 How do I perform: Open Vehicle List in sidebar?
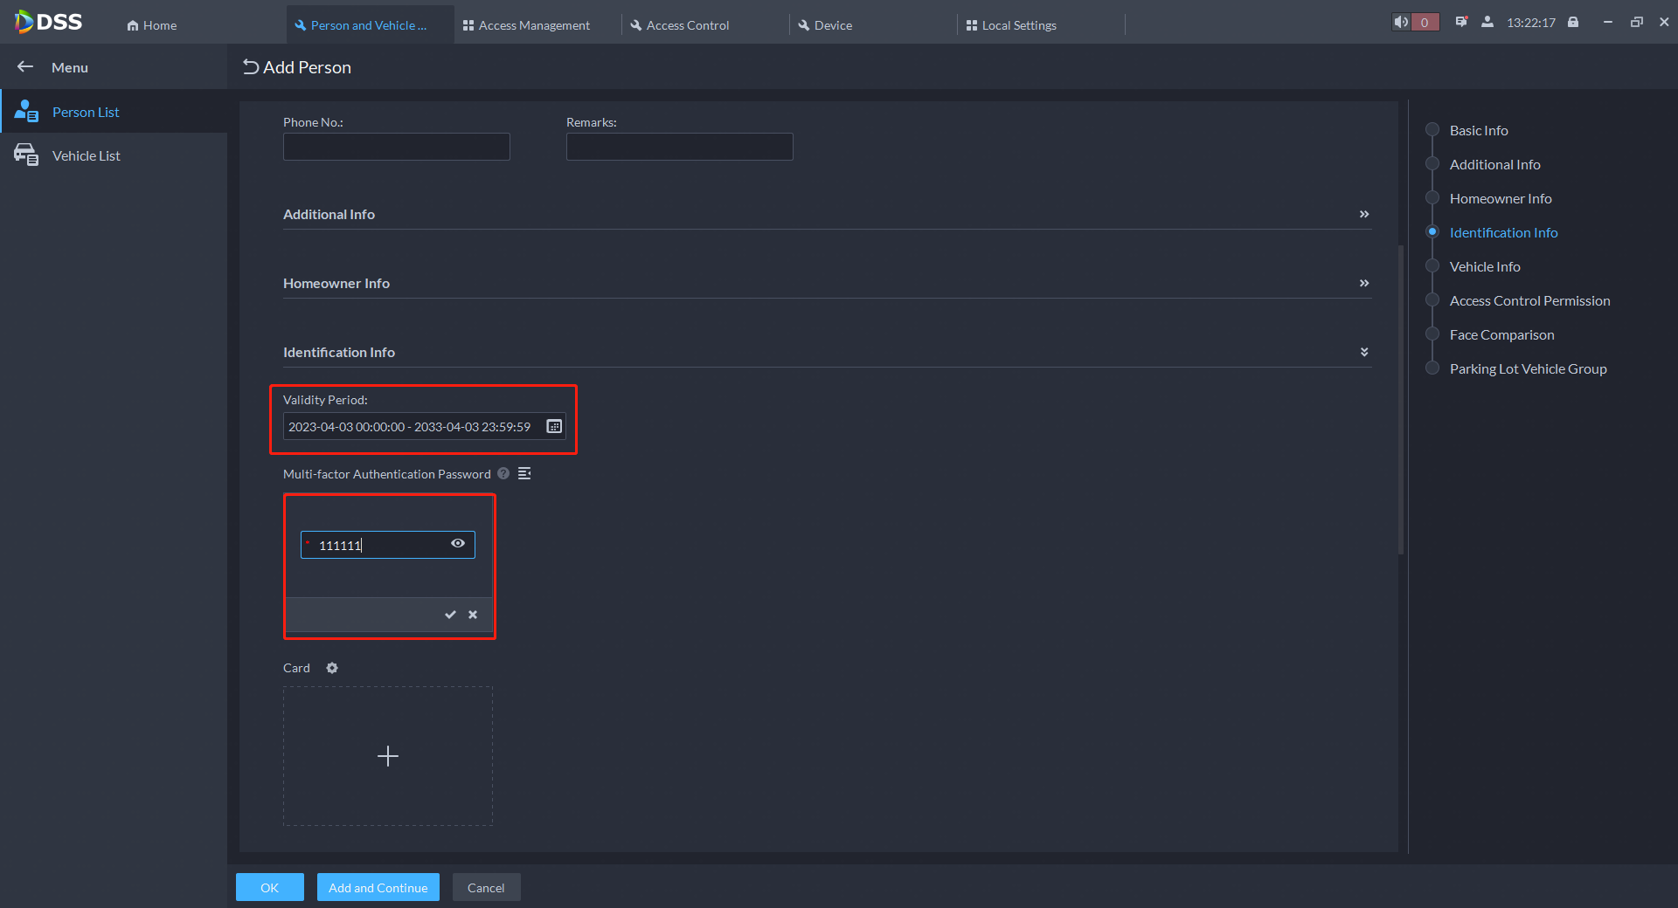click(x=114, y=155)
